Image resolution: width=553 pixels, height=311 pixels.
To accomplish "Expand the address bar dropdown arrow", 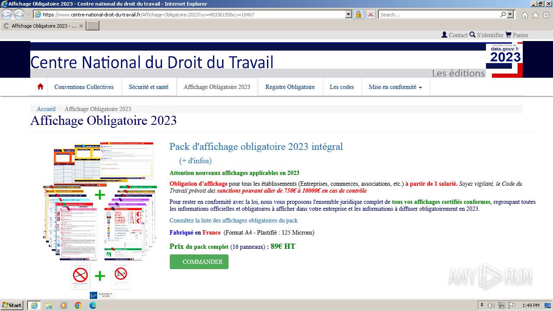I will tap(349, 14).
